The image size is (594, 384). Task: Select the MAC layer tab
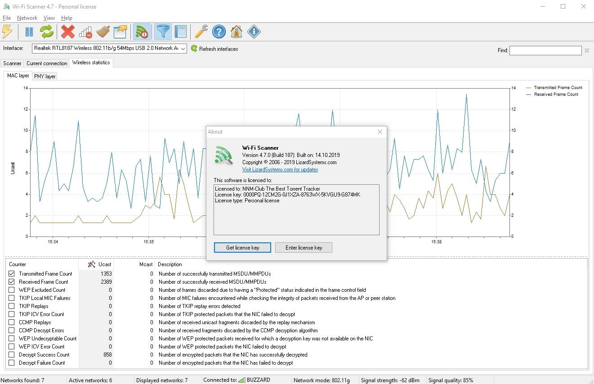click(18, 76)
